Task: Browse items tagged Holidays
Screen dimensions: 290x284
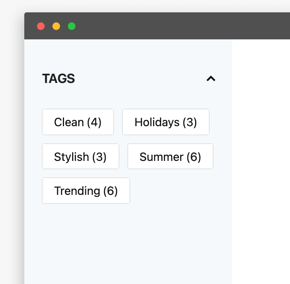Action: (x=165, y=122)
